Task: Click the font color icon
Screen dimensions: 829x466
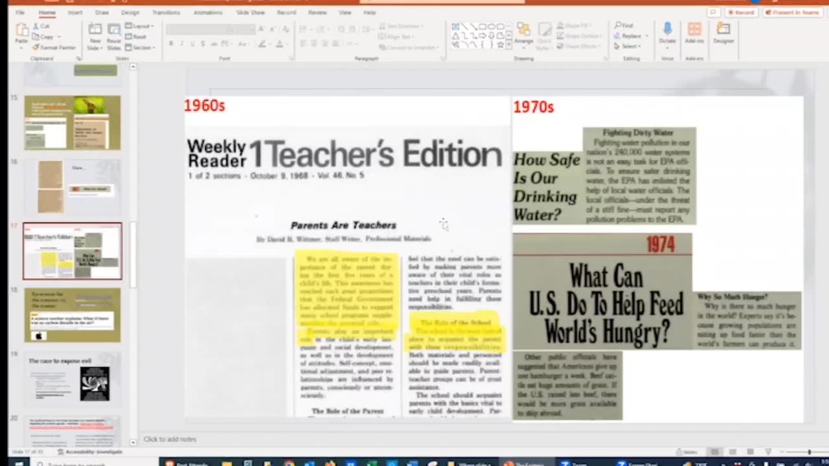Action: (x=280, y=44)
